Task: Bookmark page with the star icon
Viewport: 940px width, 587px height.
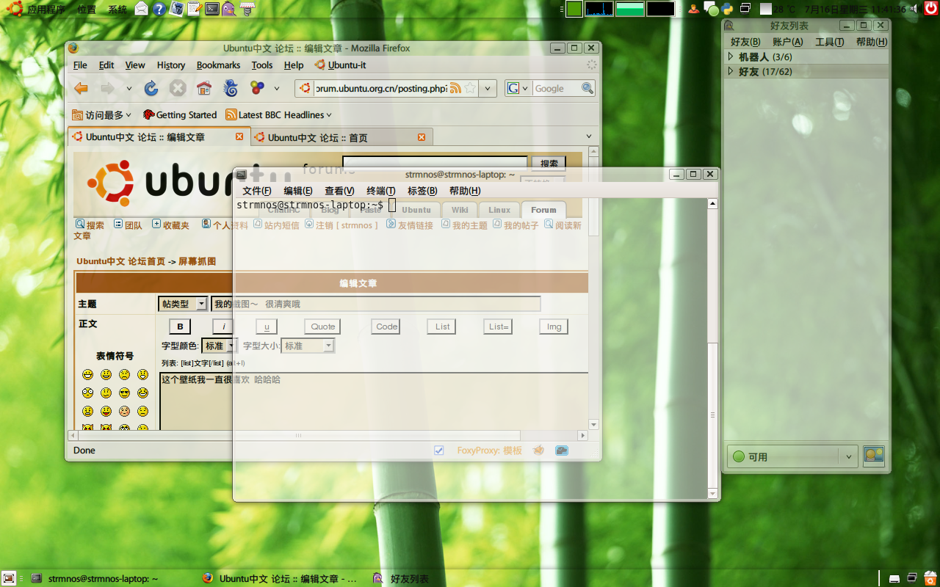Action: [470, 88]
